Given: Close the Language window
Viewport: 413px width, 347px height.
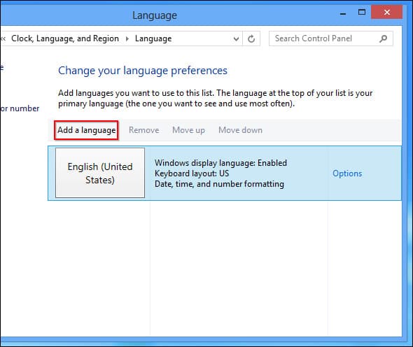Looking at the screenshot, I should [x=386, y=13].
